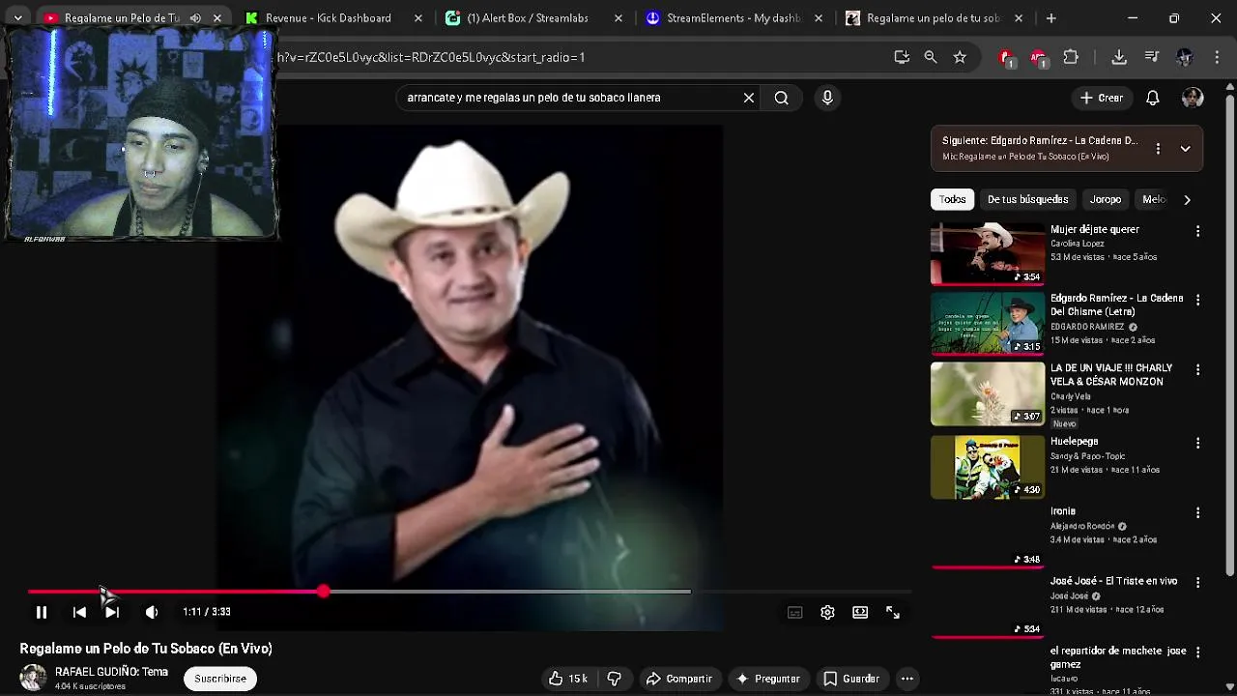Select the Joropo filter chip
The height and width of the screenshot is (696, 1237).
pos(1106,199)
